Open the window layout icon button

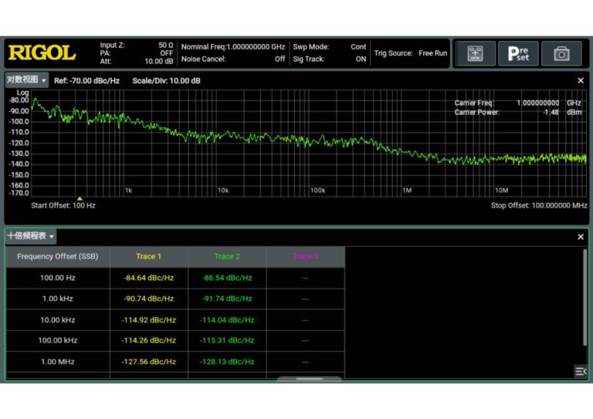[475, 53]
